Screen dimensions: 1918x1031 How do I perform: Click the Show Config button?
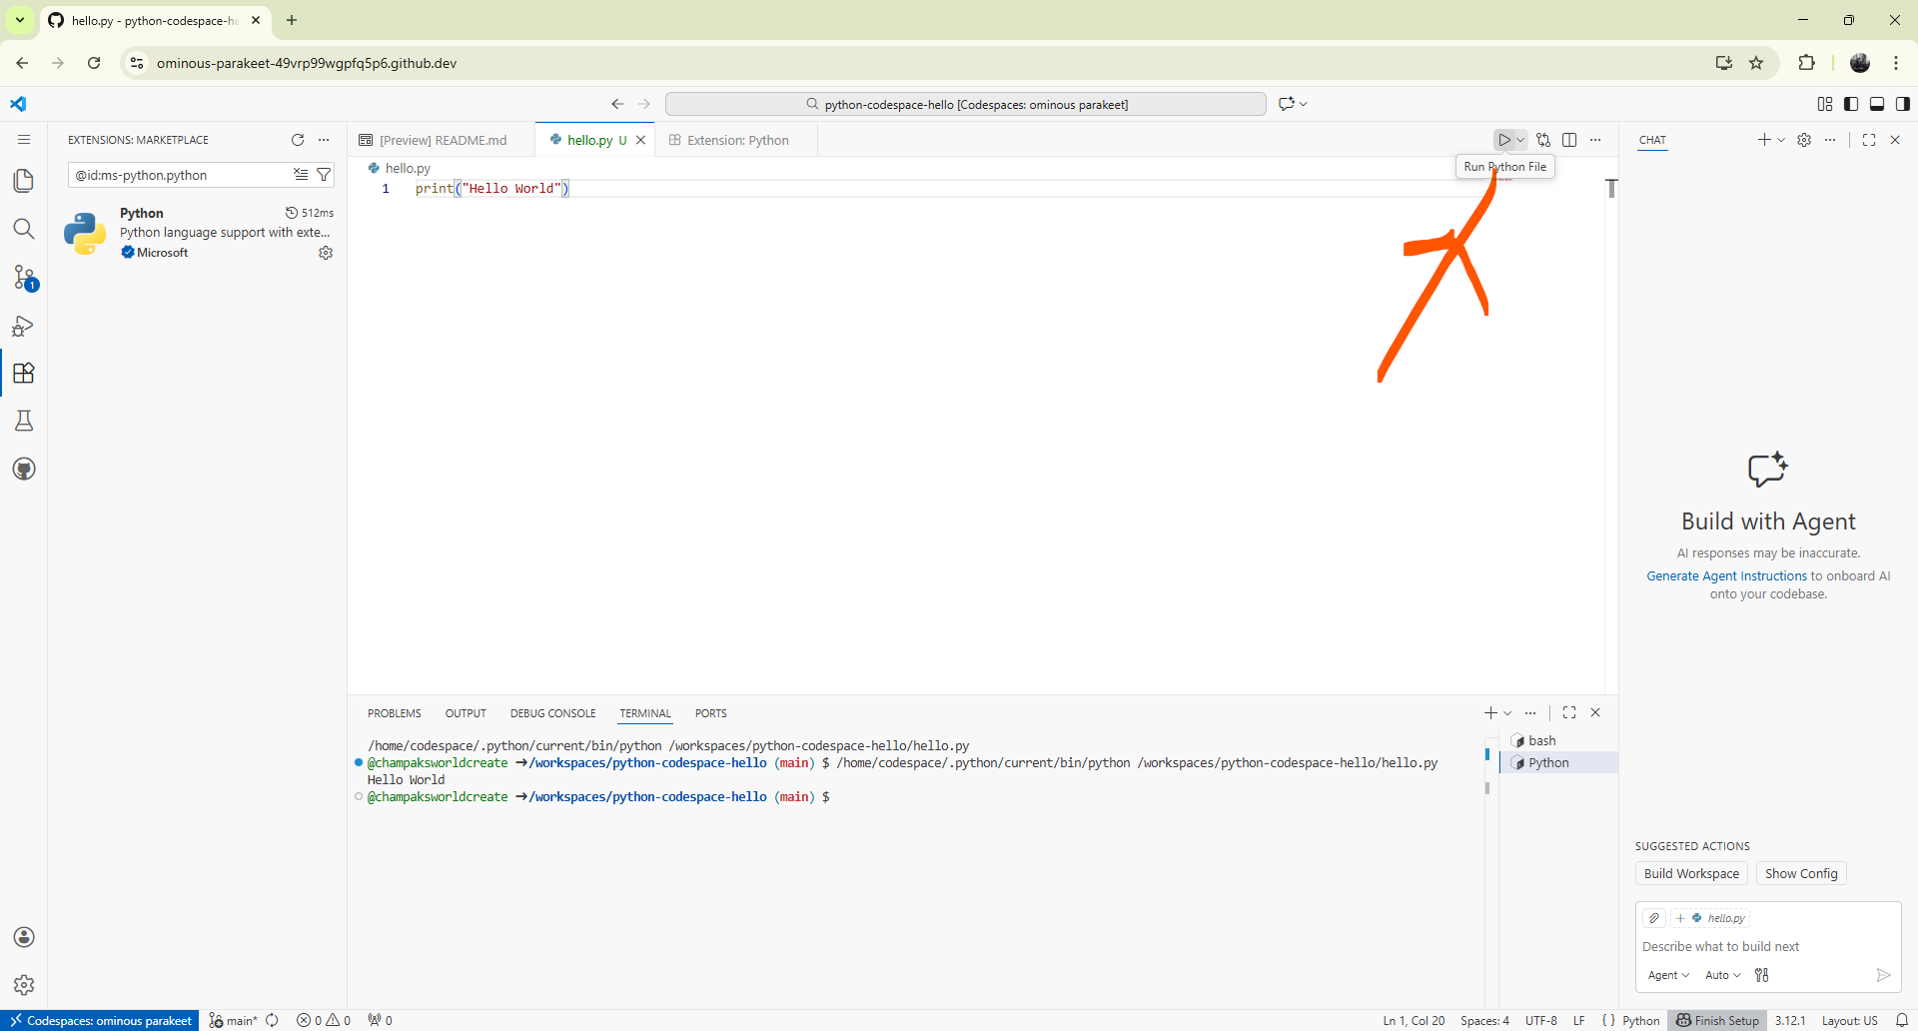click(x=1801, y=873)
